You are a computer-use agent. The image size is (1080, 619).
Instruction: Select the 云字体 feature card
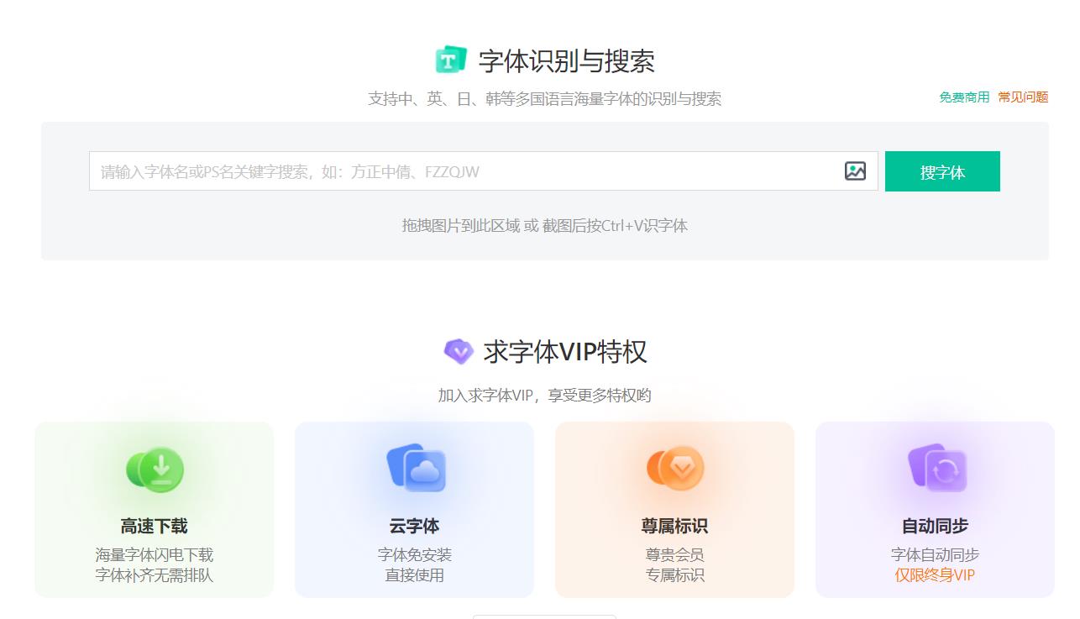pyautogui.click(x=414, y=509)
